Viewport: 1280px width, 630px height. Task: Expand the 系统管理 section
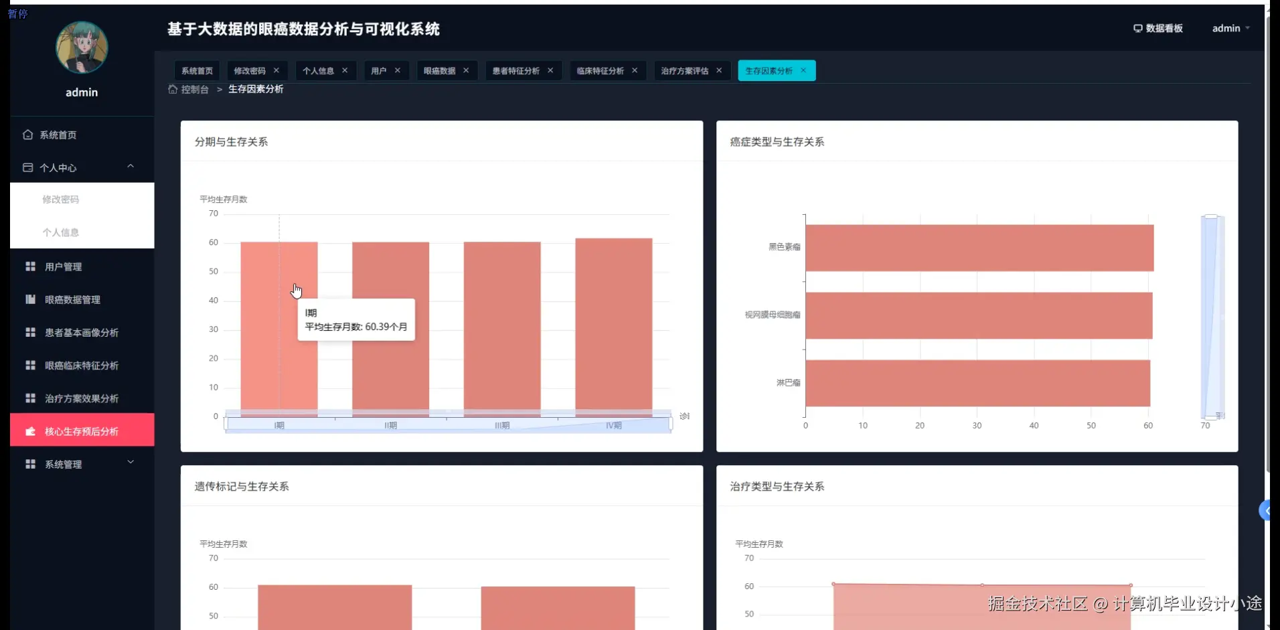[x=131, y=462]
